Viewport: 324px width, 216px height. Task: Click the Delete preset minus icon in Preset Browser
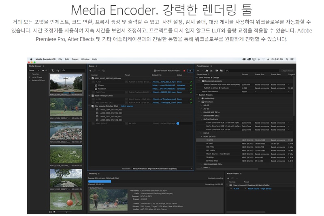coord(202,71)
